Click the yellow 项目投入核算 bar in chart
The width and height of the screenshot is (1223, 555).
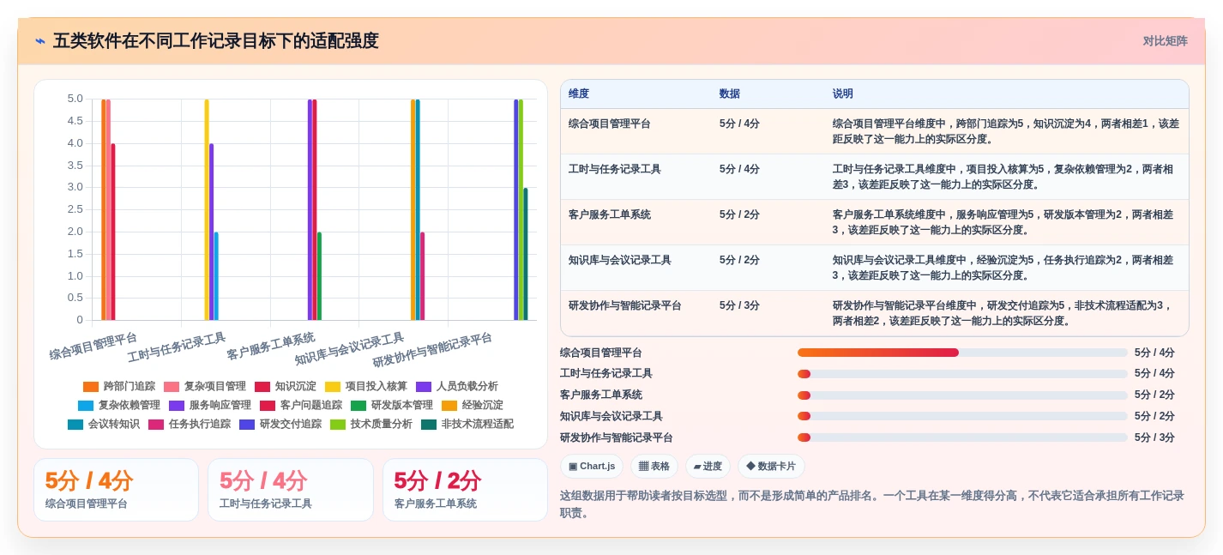tap(207, 210)
